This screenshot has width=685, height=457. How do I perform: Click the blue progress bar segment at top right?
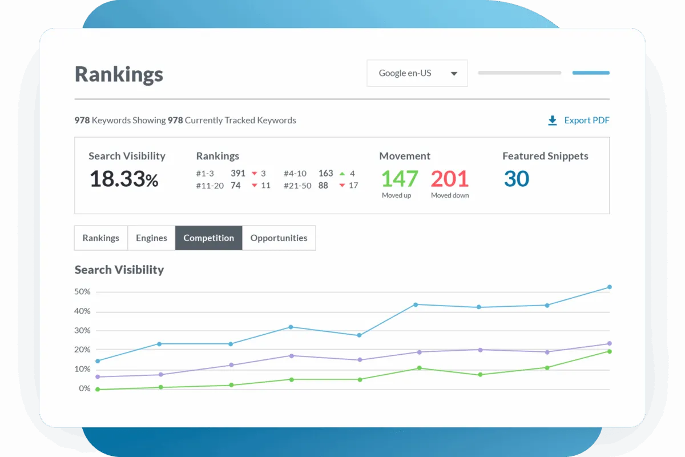tap(591, 73)
